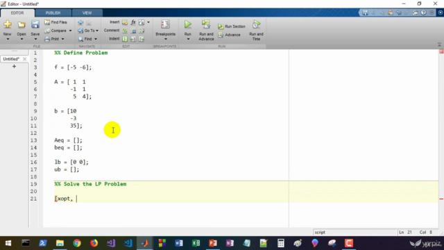
Task: Expand the Open dropdown arrow
Action: pos(22,39)
